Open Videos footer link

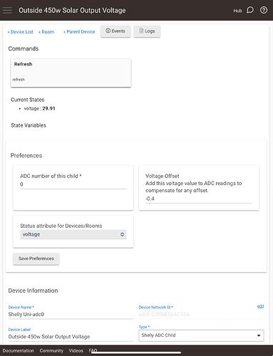(76, 350)
